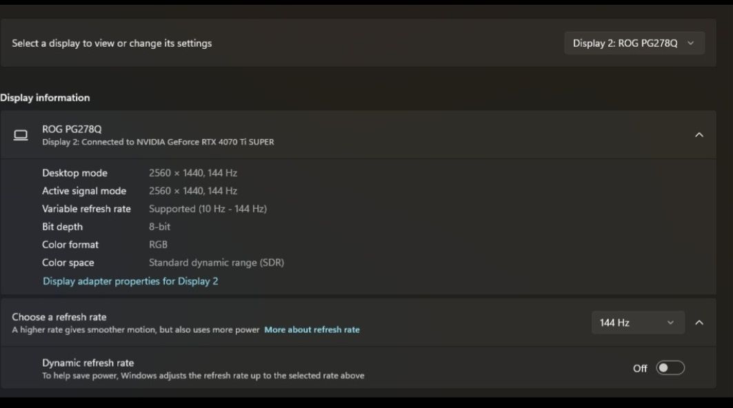Click the 8-bit bit depth value

(159, 227)
